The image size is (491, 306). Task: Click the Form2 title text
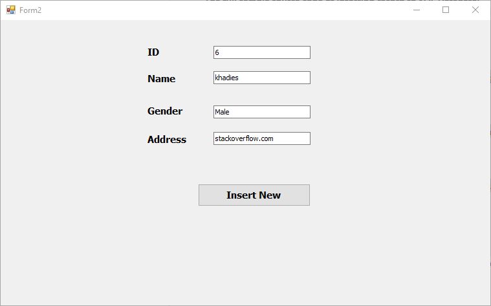30,10
